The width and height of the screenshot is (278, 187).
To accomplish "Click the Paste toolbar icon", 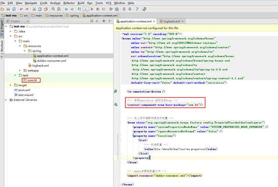I will [46, 9].
